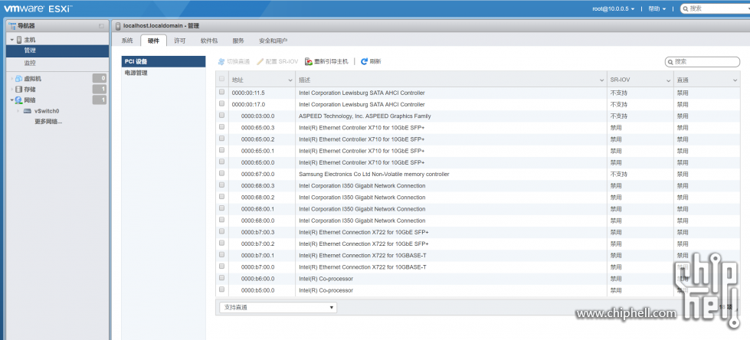Select row 0000:b6:00.0 Intel(R) Co-processor
This screenshot has height=340, width=750.
click(477, 279)
